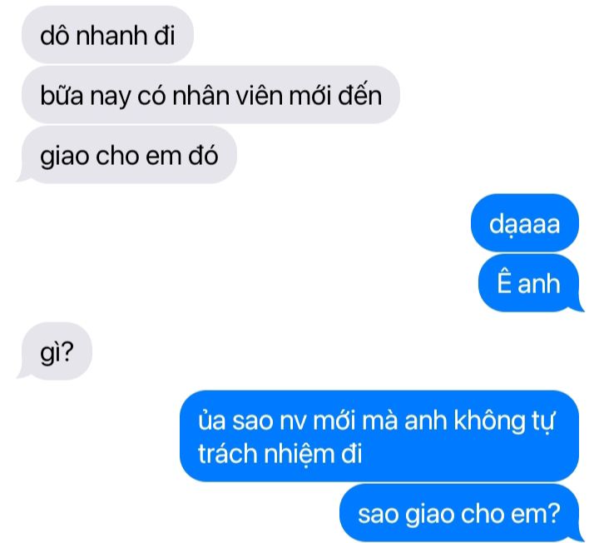Click the word 'giao' in third gray bubble

point(64,156)
